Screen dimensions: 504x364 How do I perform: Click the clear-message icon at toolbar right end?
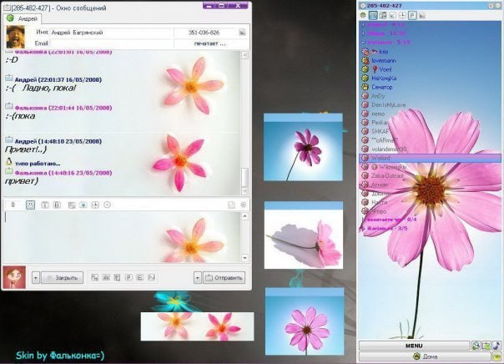coord(243,205)
